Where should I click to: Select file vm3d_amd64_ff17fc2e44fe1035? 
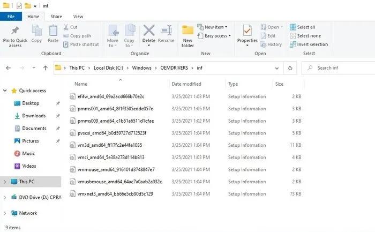[110, 145]
